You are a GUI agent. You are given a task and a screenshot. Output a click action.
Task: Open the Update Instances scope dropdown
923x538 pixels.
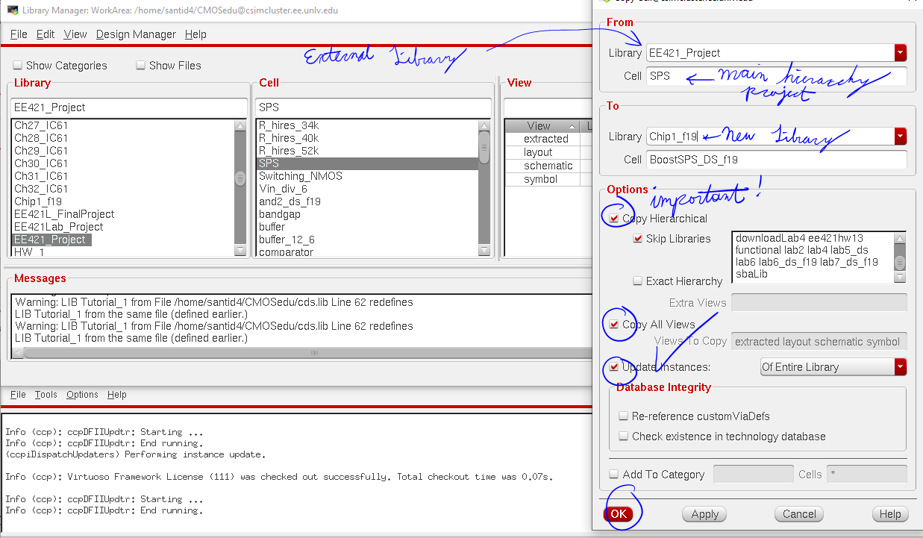(x=901, y=367)
